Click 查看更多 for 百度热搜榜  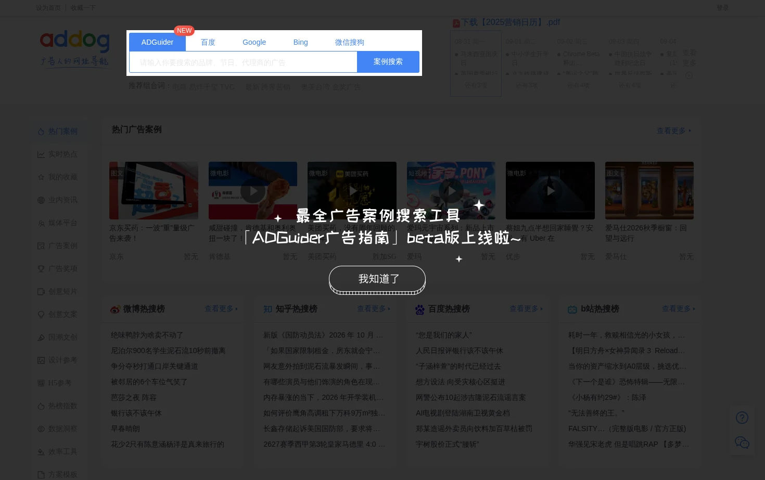coord(526,309)
